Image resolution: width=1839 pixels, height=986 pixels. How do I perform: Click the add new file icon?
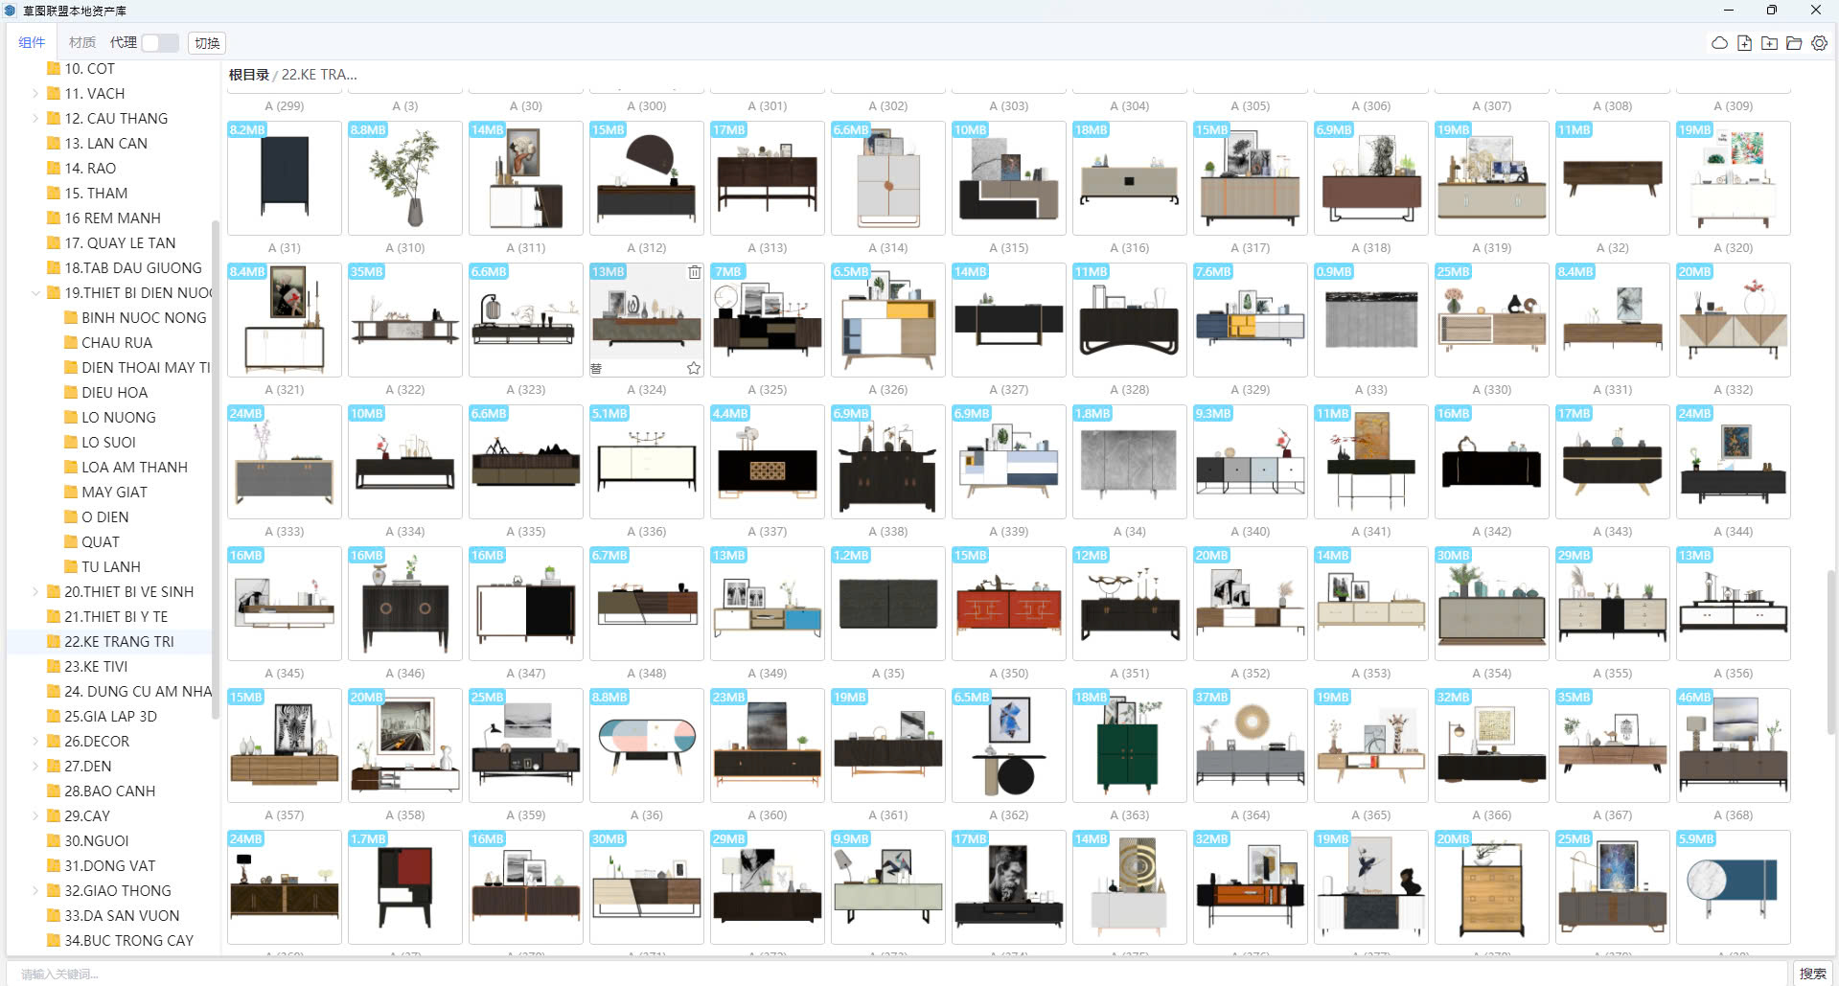click(x=1744, y=43)
